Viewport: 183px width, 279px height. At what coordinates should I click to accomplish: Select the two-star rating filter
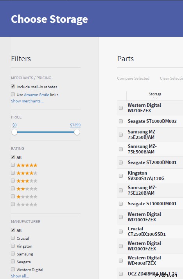[x=13, y=188]
